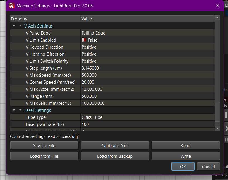This screenshot has width=228, height=180.
Task: Confirm the dialog with OK
Action: point(183,167)
